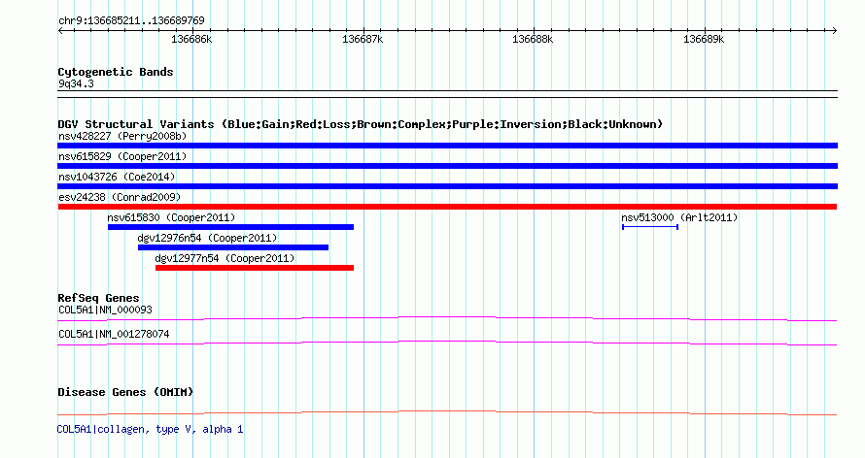This screenshot has width=865, height=458.
Task: Click the nsv428227 (Perry2008b) label
Action: coord(122,136)
